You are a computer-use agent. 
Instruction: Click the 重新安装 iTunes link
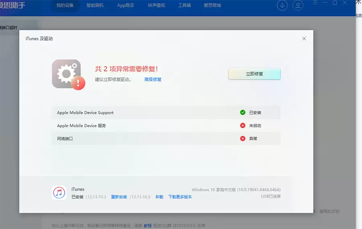click(x=119, y=197)
